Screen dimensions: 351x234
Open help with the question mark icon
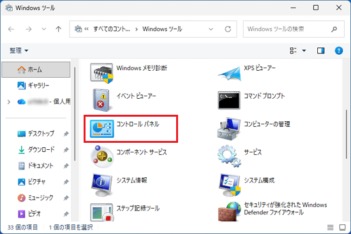[339, 50]
